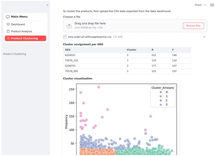
Task: Remove the uploaded xms-order CSV file
Action: click(204, 37)
